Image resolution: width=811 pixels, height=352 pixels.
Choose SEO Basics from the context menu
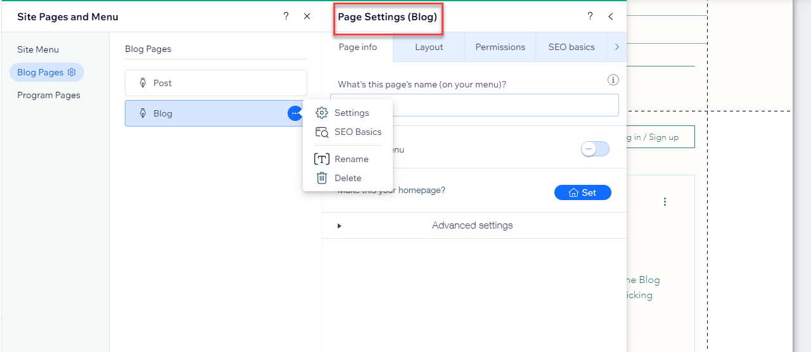click(x=348, y=132)
